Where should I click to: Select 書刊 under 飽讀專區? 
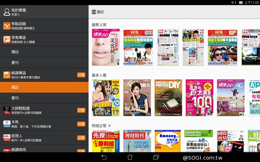point(44,98)
